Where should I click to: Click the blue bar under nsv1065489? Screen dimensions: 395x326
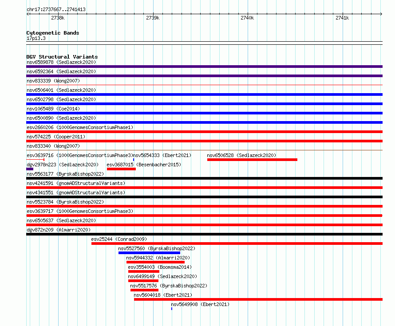point(204,113)
